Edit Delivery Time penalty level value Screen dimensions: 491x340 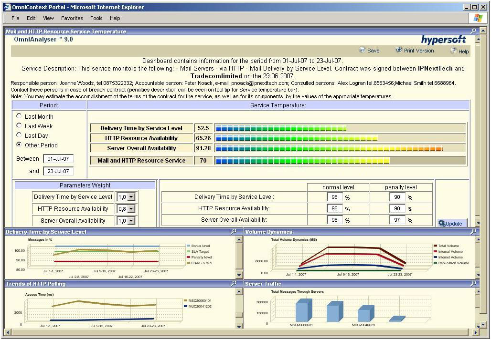tap(397, 197)
